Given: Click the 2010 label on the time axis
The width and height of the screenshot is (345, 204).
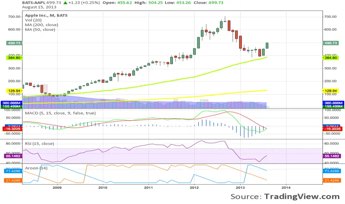Looking at the screenshot, I should (x=103, y=188).
